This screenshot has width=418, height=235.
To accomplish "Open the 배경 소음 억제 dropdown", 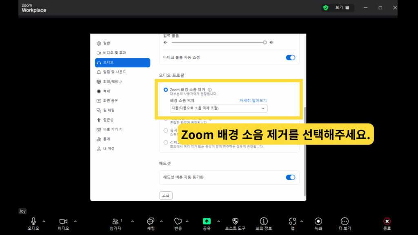I will [x=219, y=109].
